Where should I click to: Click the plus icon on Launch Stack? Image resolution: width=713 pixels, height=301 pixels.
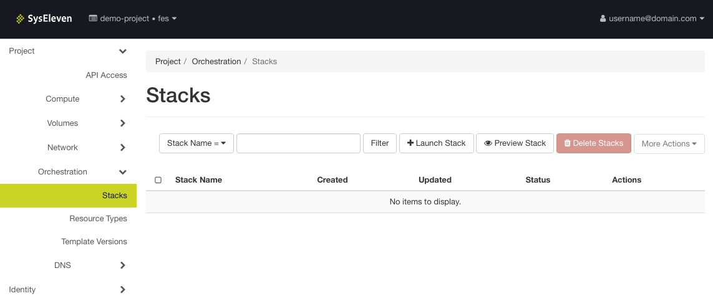point(410,143)
